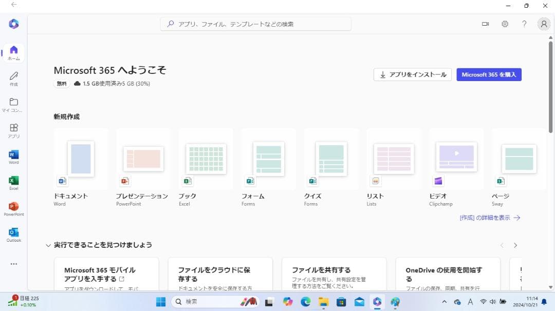The height and width of the screenshot is (311, 555).
Task: Select the ホーム tab in sidebar
Action: 14,52
